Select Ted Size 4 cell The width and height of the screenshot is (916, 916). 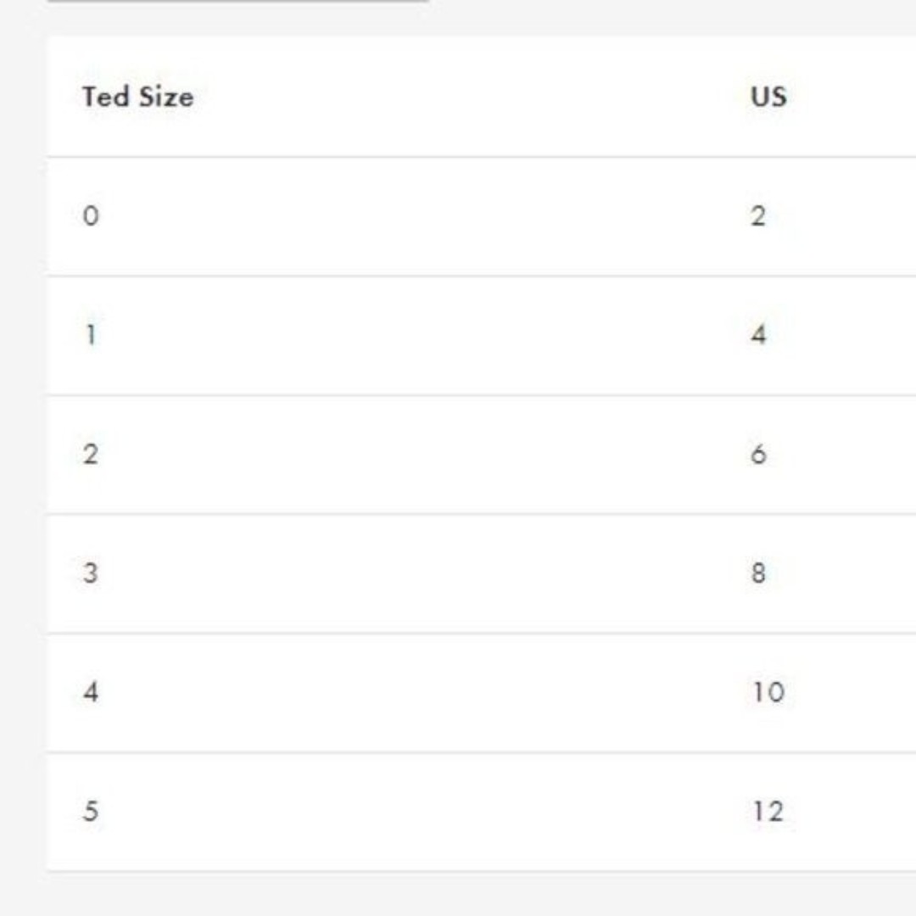(91, 692)
